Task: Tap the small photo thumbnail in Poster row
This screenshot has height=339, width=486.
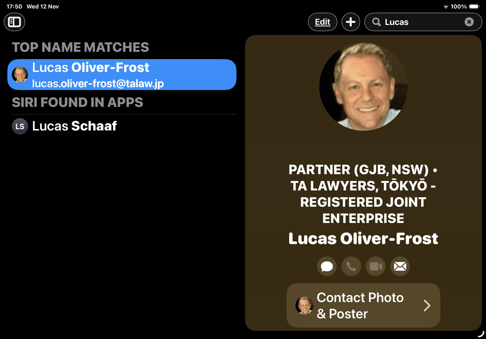Action: pyautogui.click(x=304, y=305)
